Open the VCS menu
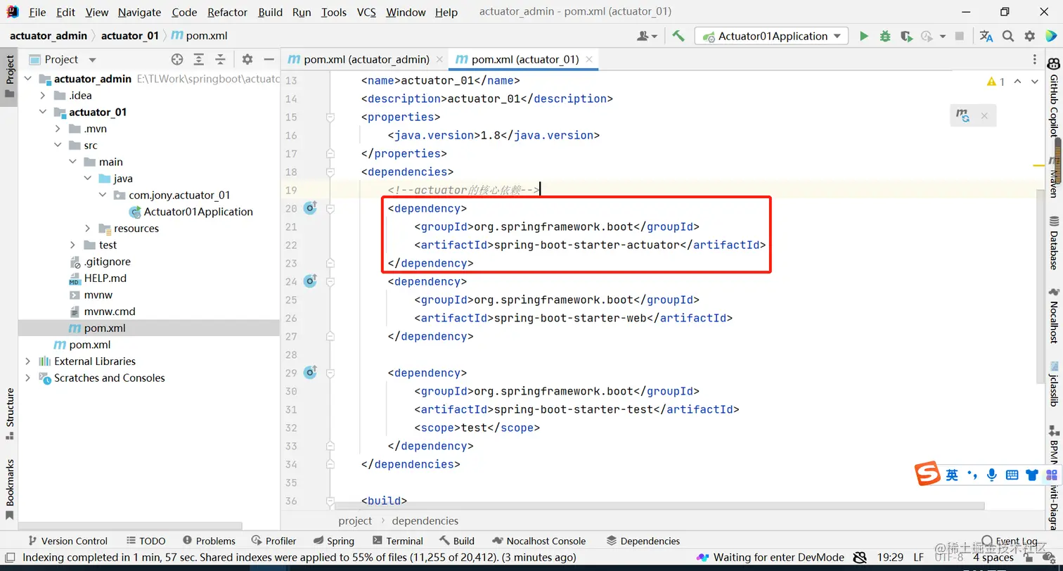1063x571 pixels. point(366,12)
